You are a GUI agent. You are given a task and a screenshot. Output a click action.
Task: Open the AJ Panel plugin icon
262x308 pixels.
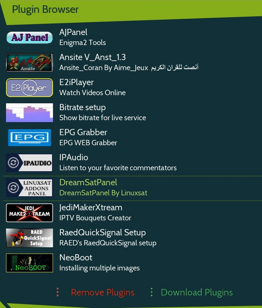30,37
